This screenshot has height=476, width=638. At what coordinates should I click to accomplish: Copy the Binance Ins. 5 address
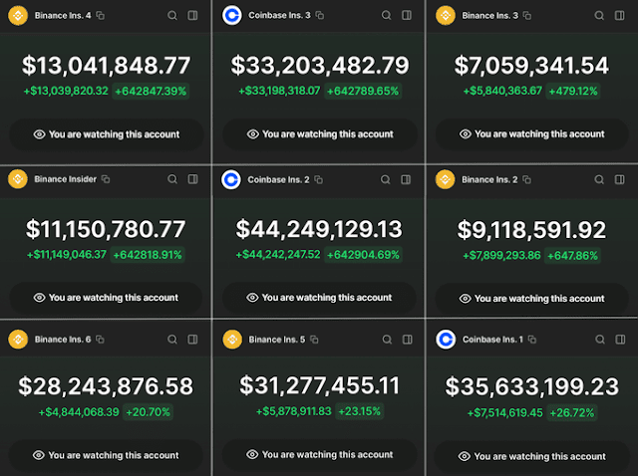pyautogui.click(x=314, y=340)
